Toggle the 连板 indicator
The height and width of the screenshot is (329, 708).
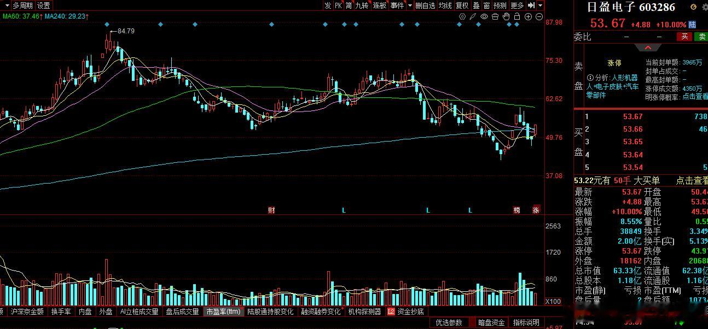click(380, 5)
